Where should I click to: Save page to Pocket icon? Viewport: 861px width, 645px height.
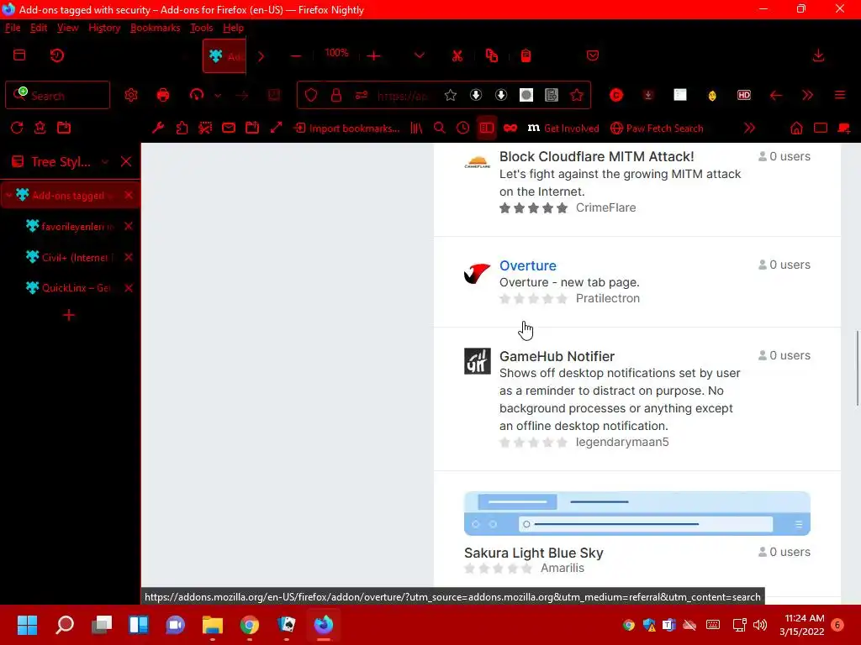click(593, 56)
